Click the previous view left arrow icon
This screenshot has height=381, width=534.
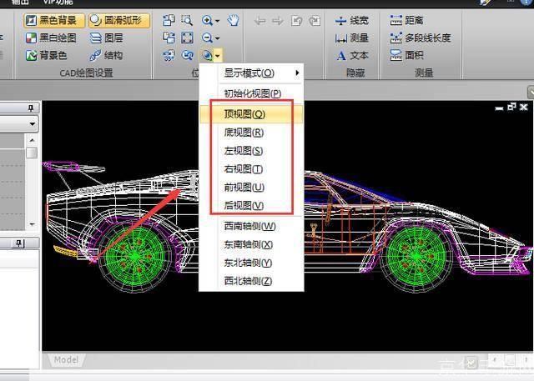259,21
